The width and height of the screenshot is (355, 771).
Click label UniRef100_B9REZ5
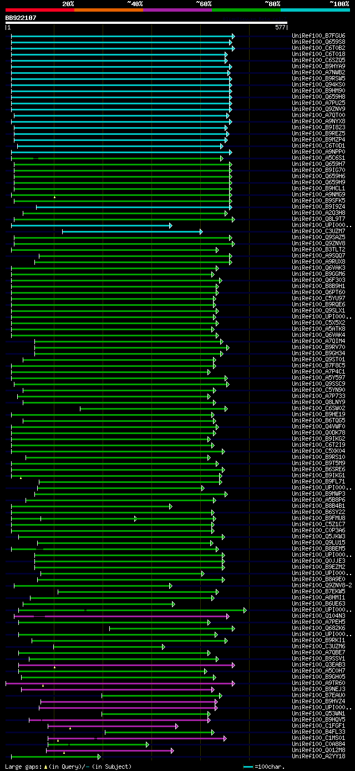(x=318, y=134)
